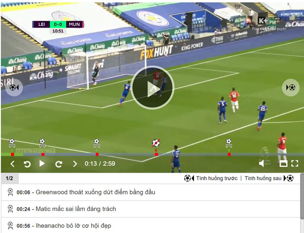Jump to previous highlight using left ball arrow
Image resolution: width=304 pixels, height=233 pixels.
14,88
